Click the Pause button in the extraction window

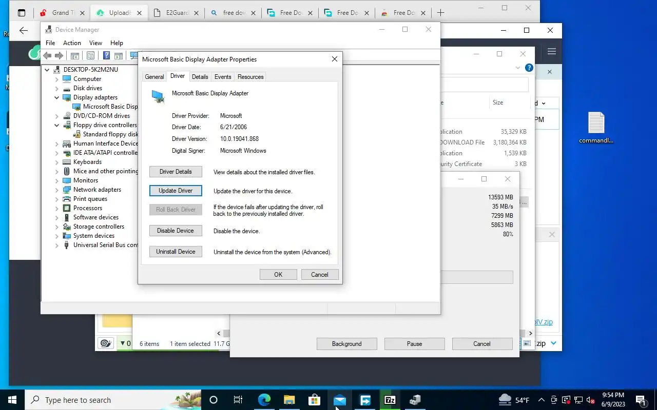[415, 344]
